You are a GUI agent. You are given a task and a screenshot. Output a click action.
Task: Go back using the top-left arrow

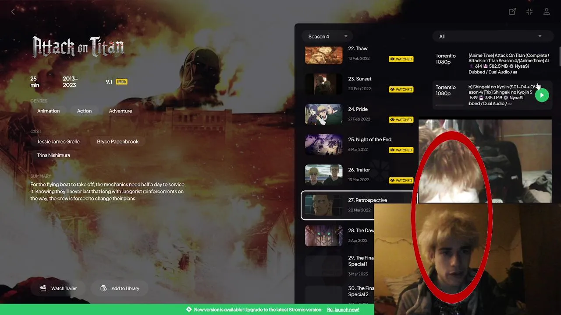[13, 12]
